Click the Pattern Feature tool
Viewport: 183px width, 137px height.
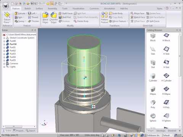point(104,18)
